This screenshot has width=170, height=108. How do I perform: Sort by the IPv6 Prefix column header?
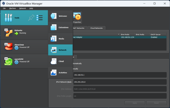[142, 34]
